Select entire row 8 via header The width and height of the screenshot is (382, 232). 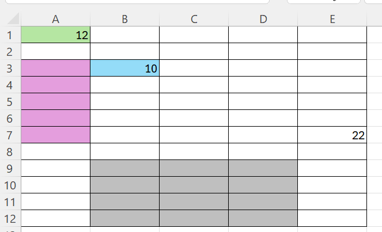click(x=10, y=152)
